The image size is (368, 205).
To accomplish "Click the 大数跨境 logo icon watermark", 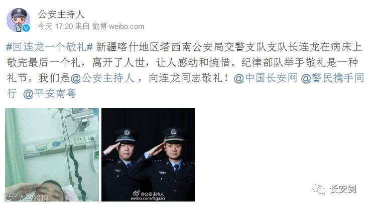I will [x=11, y=197].
